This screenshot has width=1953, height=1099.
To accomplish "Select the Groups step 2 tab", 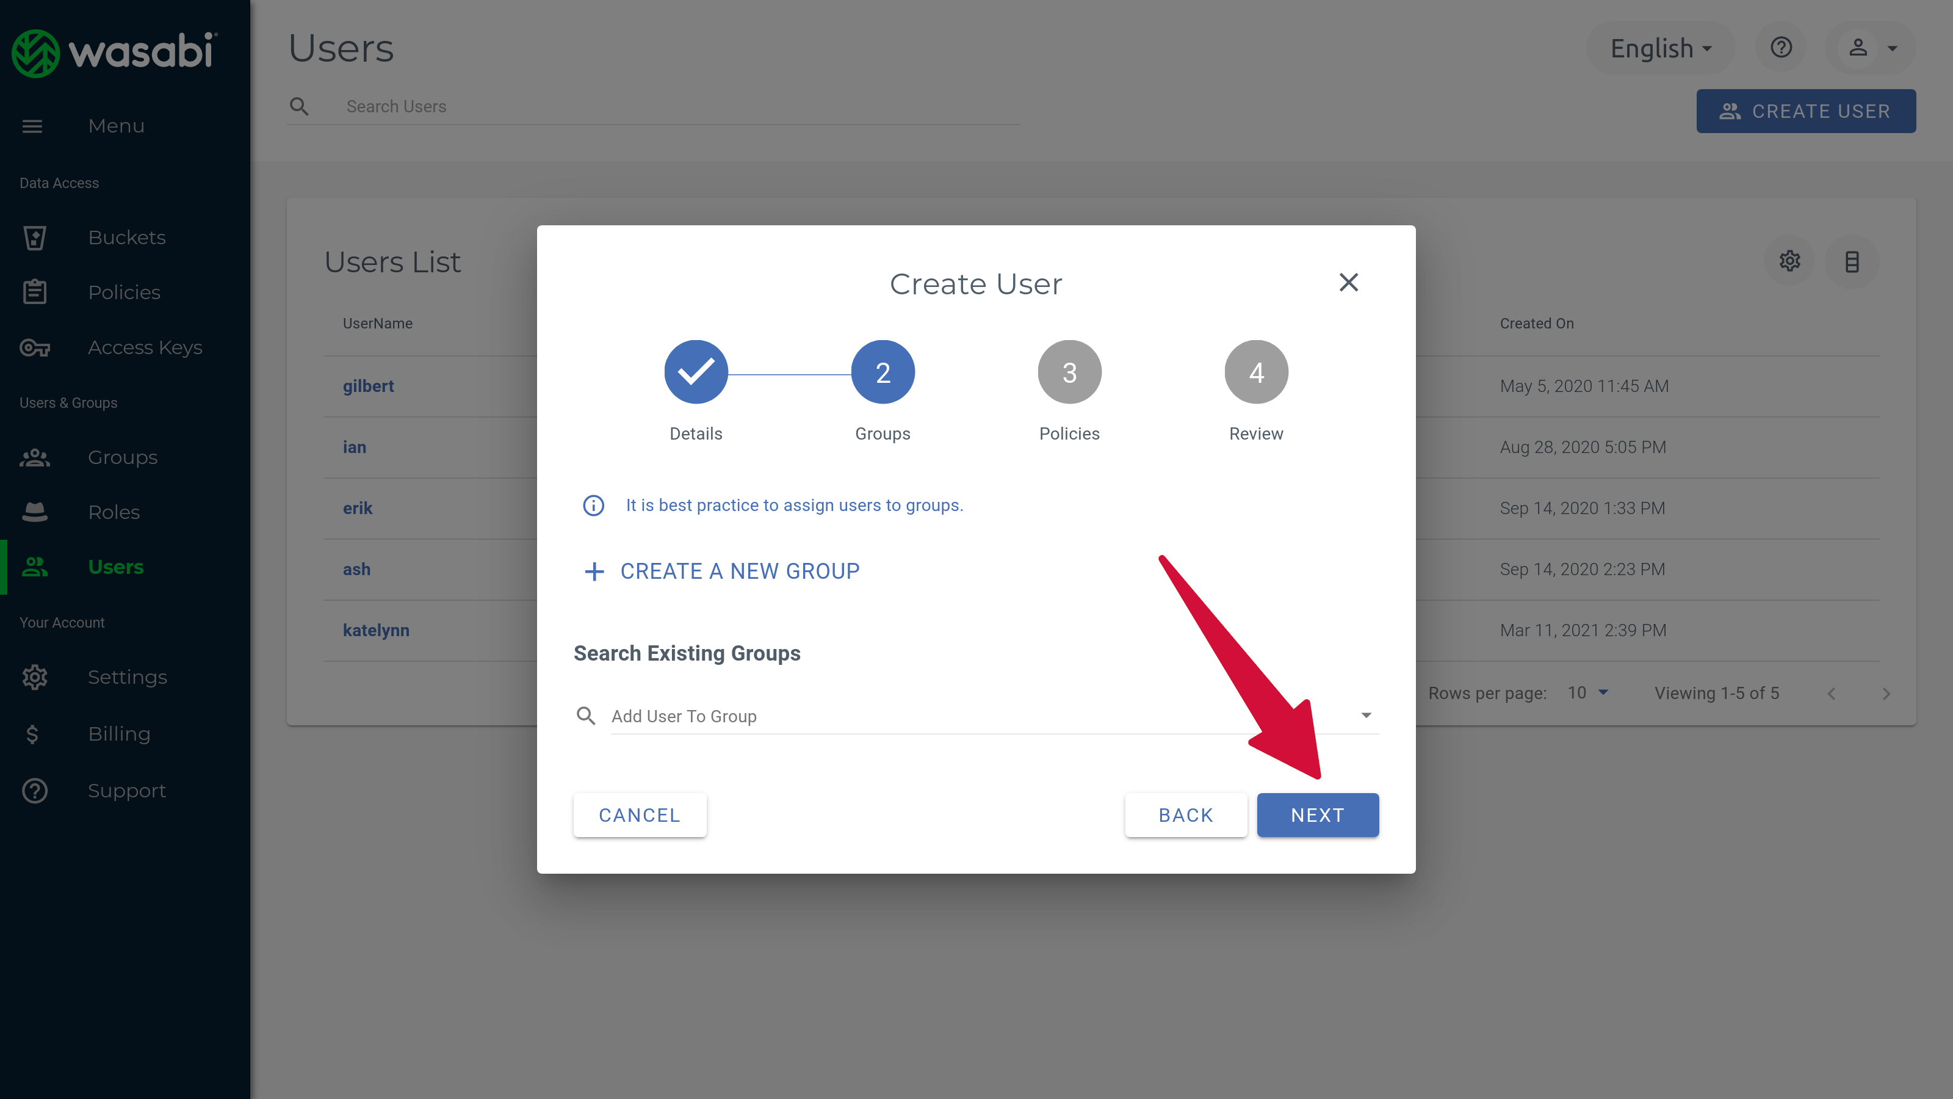I will pyautogui.click(x=883, y=373).
